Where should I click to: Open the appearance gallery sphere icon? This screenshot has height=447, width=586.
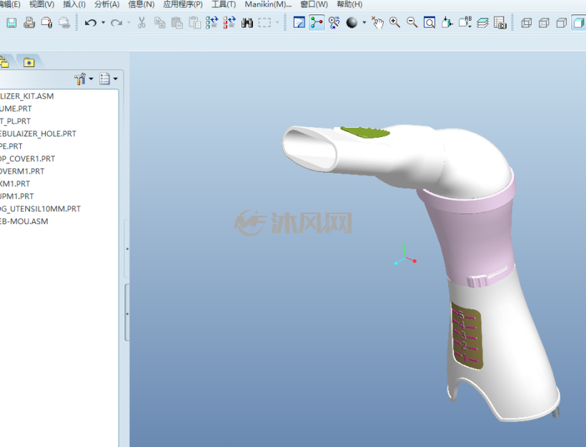(x=352, y=23)
